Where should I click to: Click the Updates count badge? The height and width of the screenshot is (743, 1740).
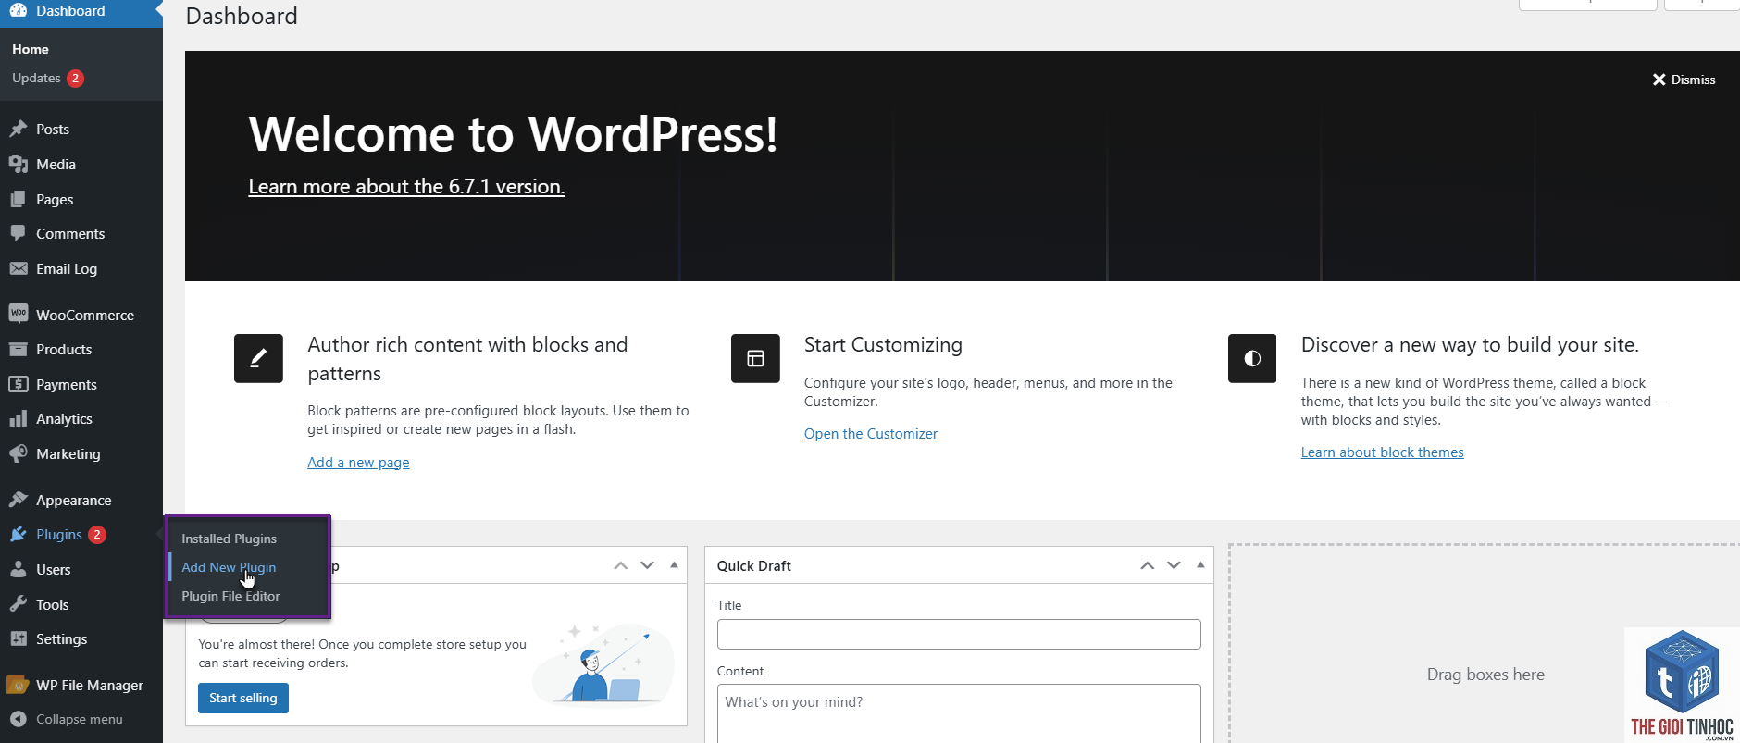tap(76, 79)
